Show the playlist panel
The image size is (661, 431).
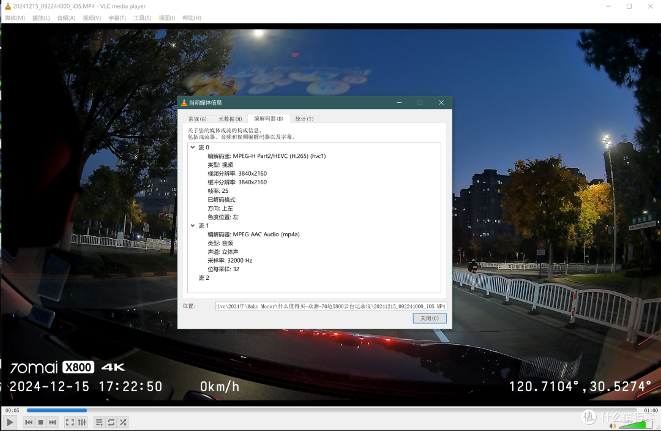[99, 422]
